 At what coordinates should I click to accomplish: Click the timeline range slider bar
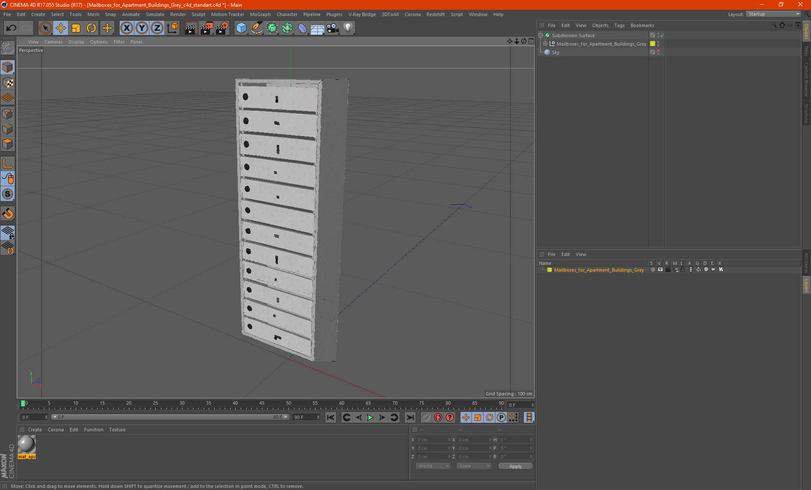pyautogui.click(x=170, y=417)
